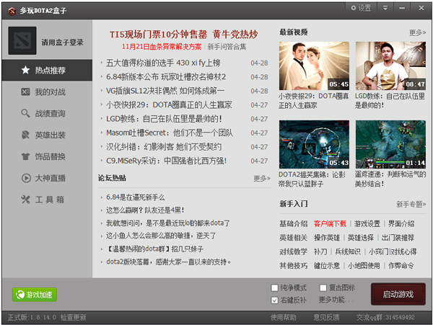Click the DOTA2 logo avatar in sidebar
The height and width of the screenshot is (325, 433).
coord(22,41)
